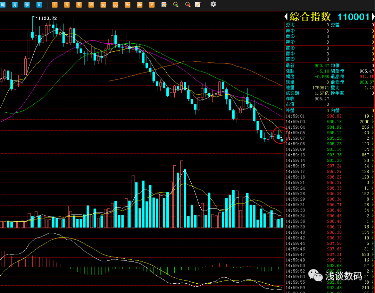This screenshot has height=293, width=375.
Task: Select the 60-minute timeframe button
Action: 115,5
